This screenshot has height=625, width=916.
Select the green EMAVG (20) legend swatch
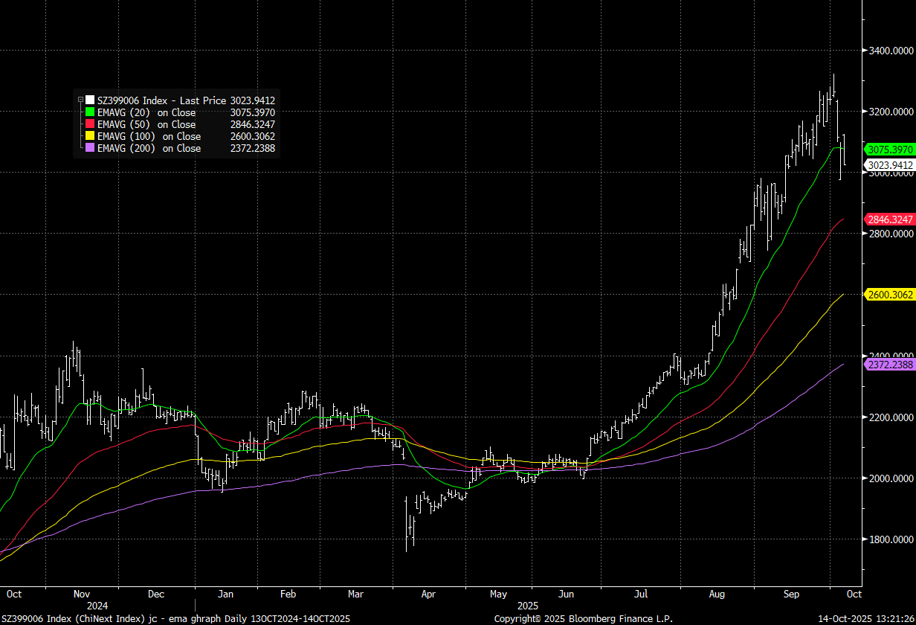click(90, 112)
